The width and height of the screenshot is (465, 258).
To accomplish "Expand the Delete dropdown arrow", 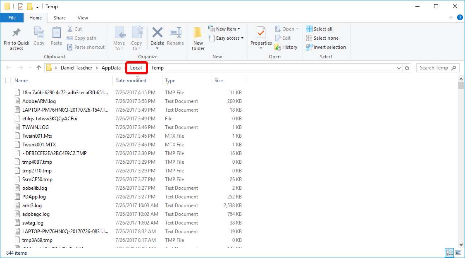I will click(157, 48).
